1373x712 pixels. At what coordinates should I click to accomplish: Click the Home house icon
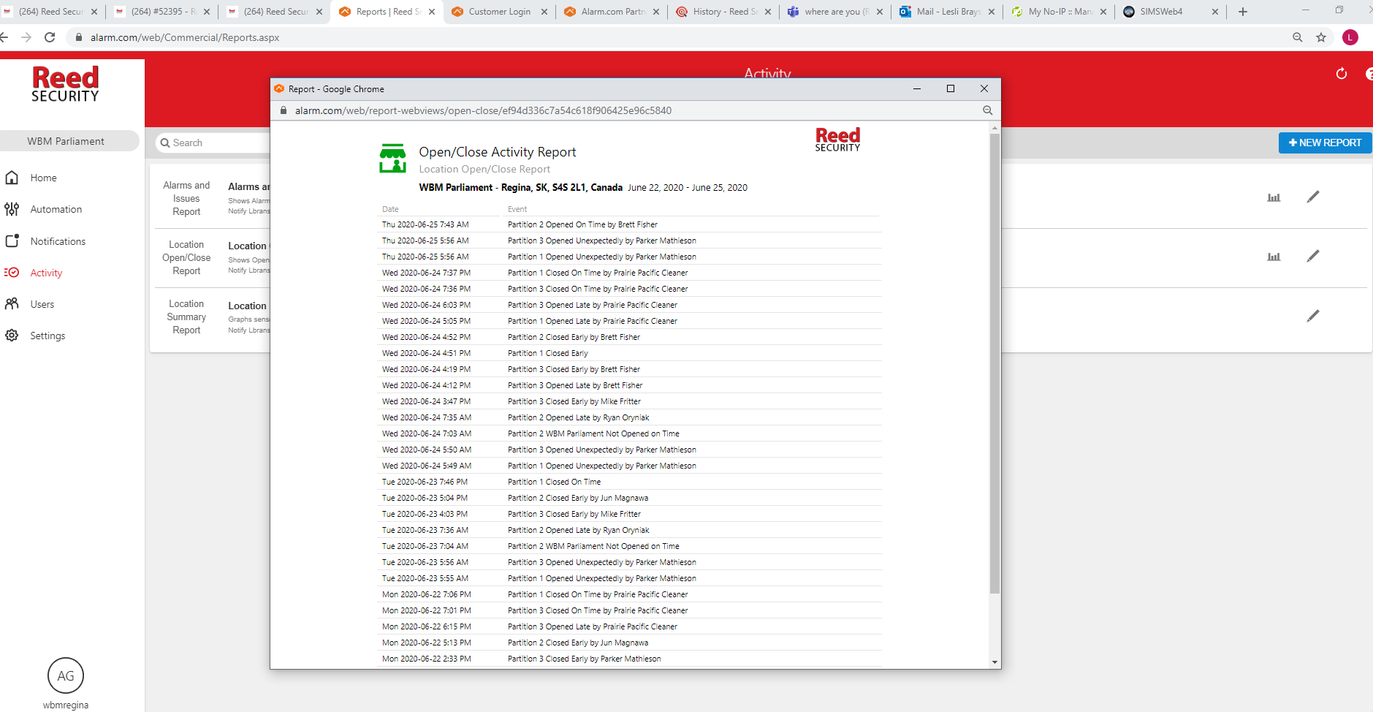[x=12, y=178]
